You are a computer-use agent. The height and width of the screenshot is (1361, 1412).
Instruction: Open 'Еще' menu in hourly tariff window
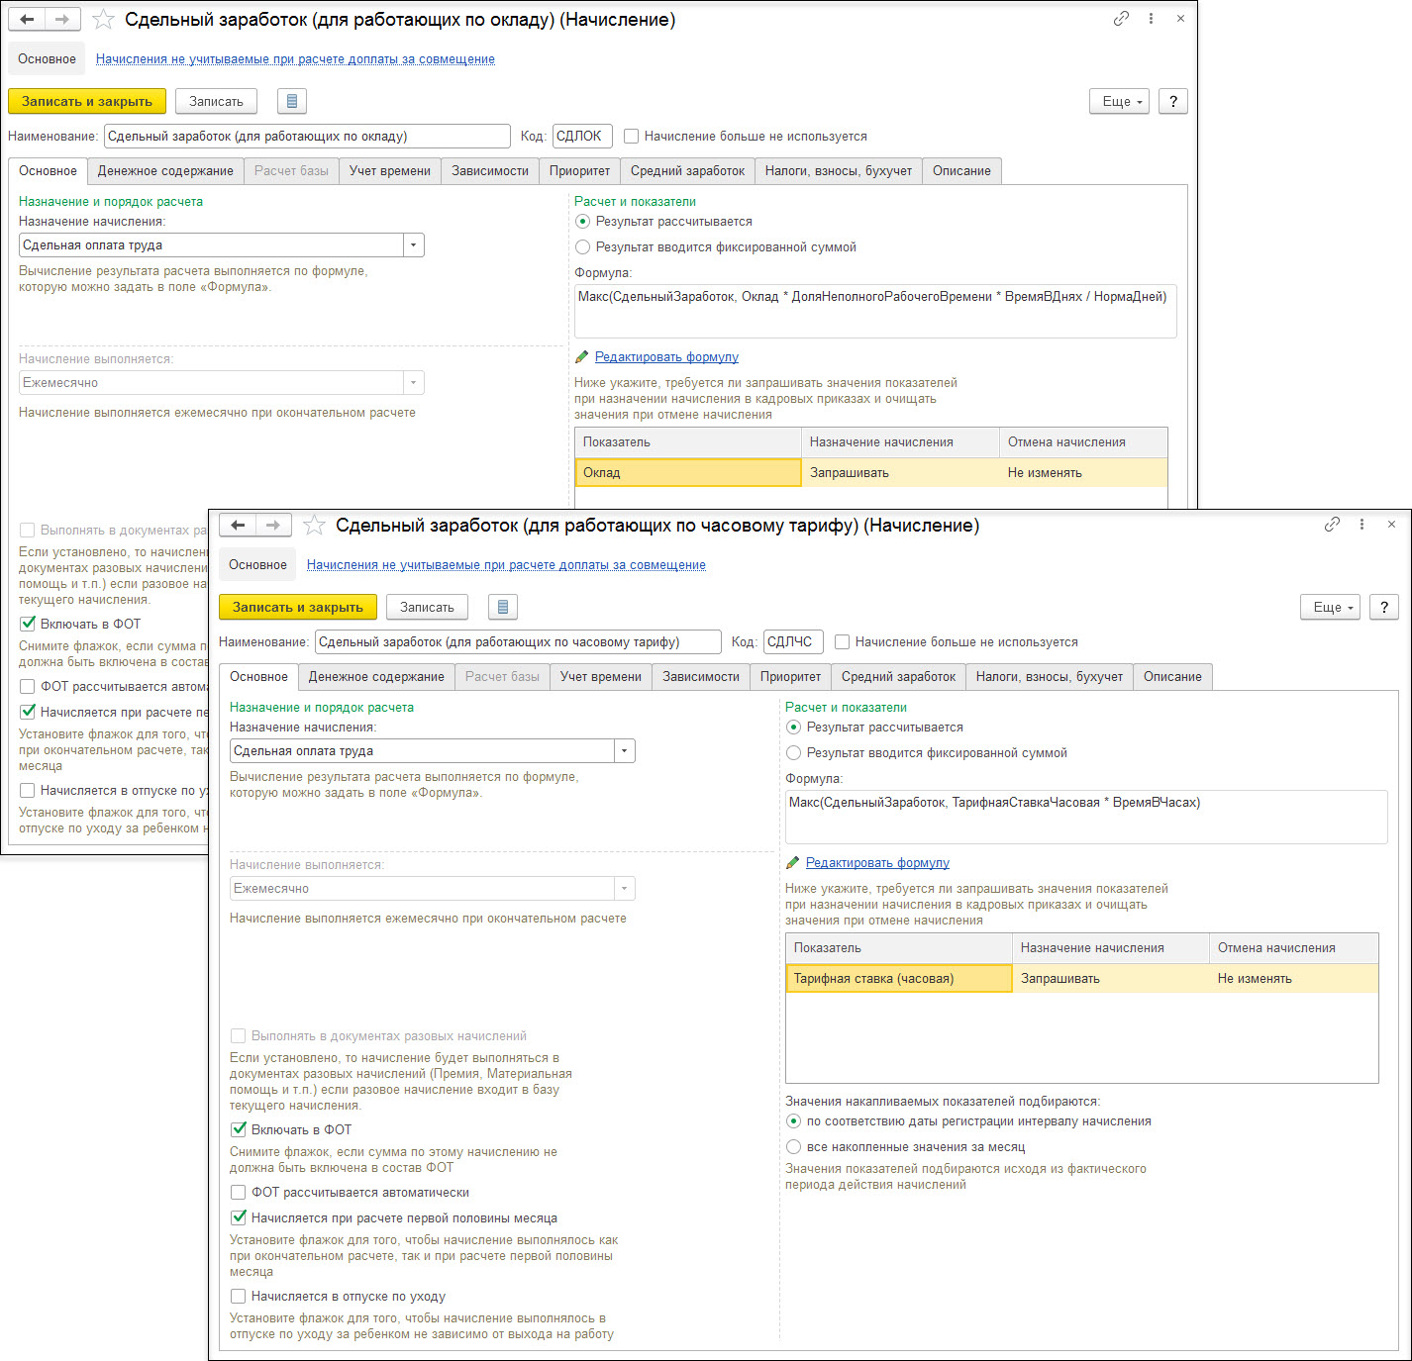[x=1330, y=607]
